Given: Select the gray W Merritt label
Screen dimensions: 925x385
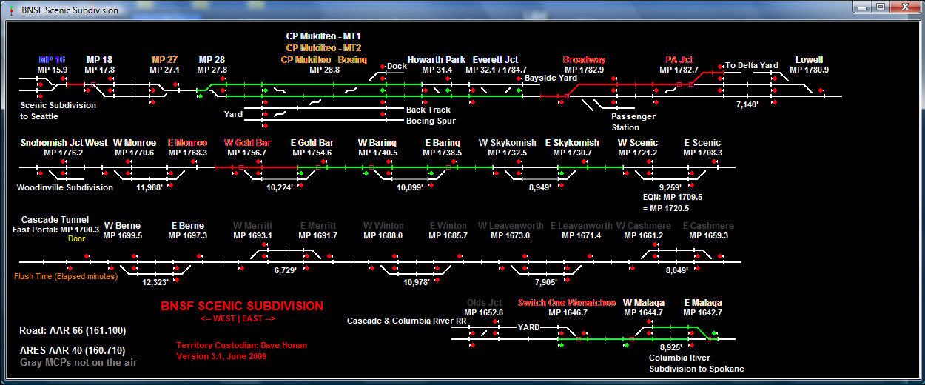Looking at the screenshot, I should pyautogui.click(x=252, y=226).
